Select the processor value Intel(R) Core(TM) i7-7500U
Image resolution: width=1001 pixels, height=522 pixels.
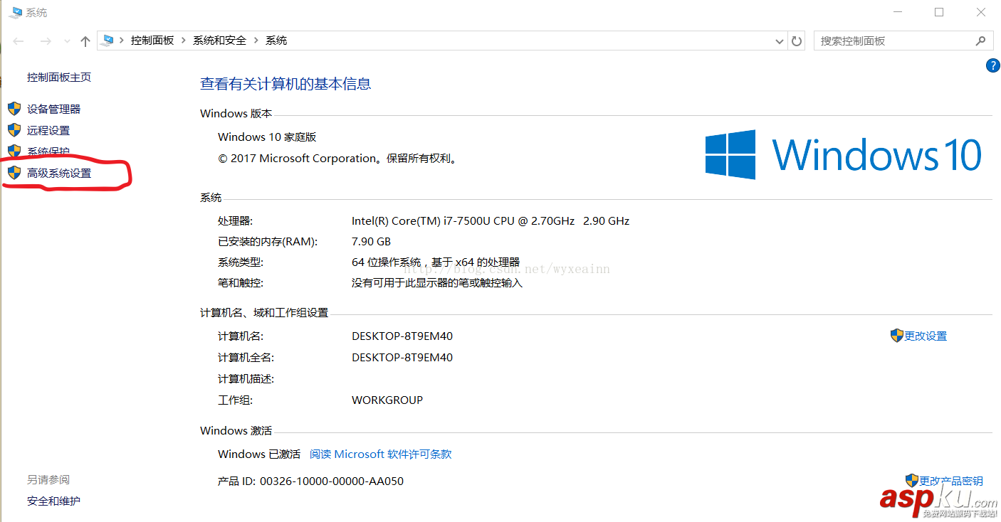[491, 220]
